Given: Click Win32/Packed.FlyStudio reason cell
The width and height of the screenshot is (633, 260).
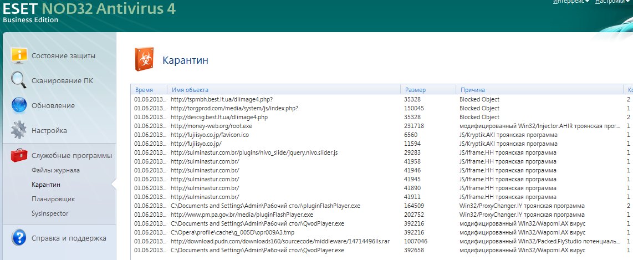Looking at the screenshot, I should coord(540,242).
